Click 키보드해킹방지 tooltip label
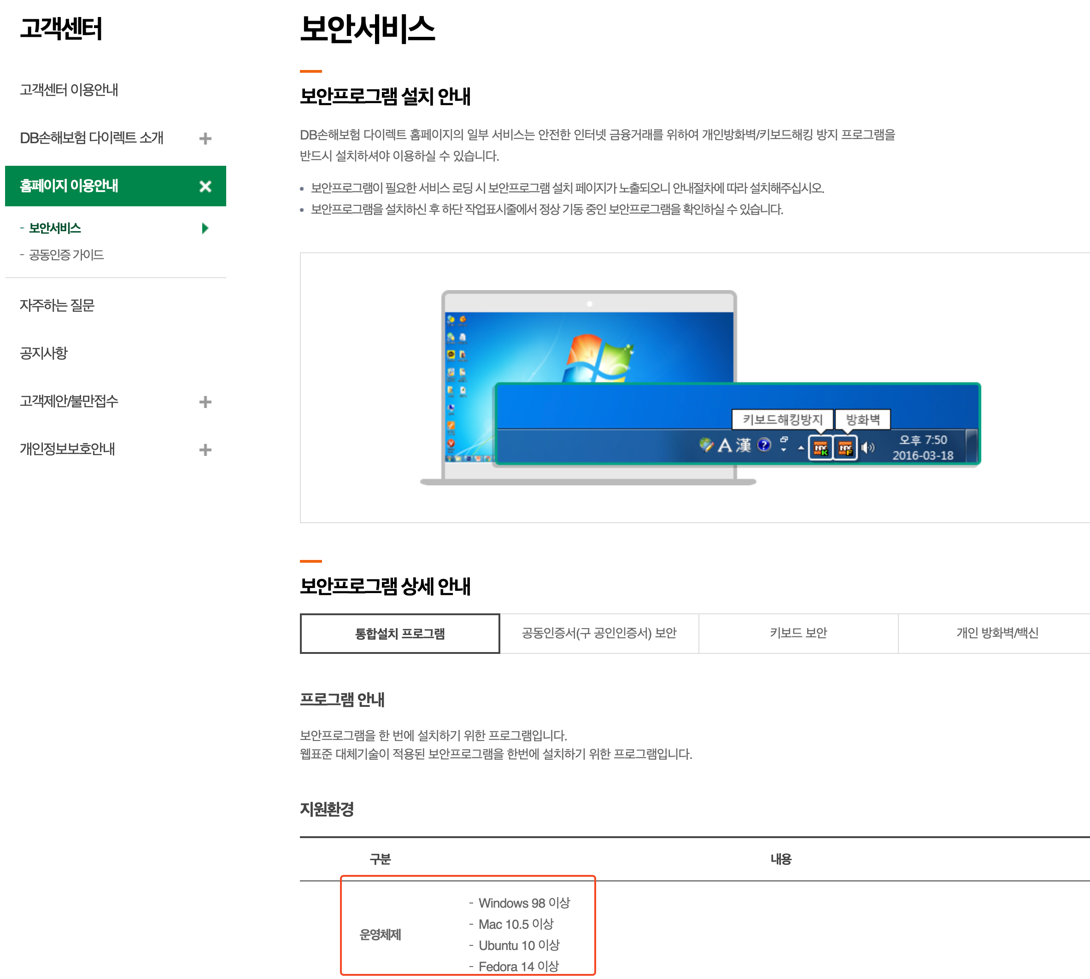Image resolution: width=1090 pixels, height=979 pixels. coord(782,419)
